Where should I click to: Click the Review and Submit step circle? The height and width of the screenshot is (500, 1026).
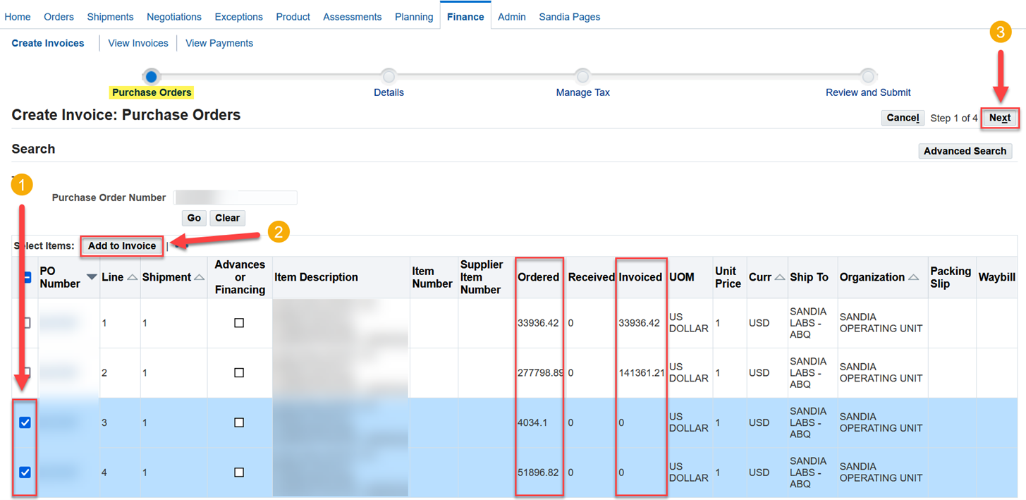click(x=867, y=76)
